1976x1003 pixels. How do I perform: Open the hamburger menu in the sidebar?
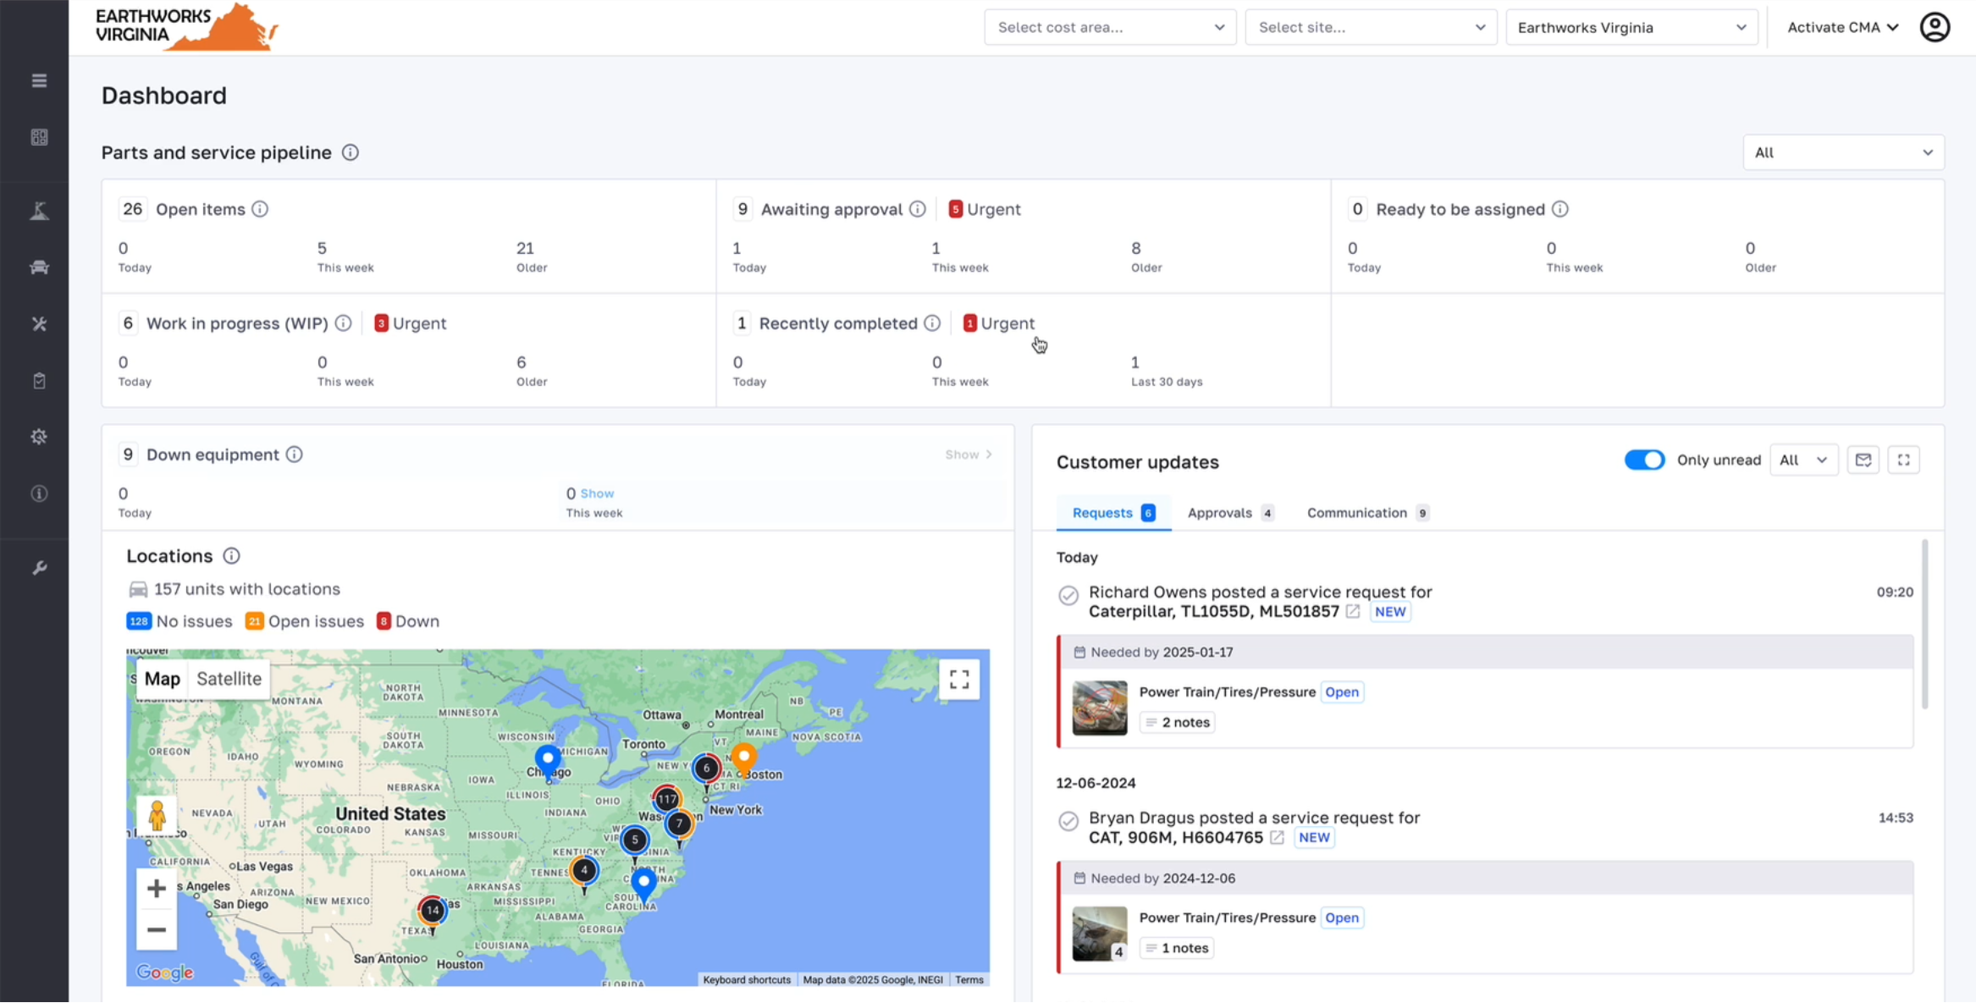click(x=39, y=80)
